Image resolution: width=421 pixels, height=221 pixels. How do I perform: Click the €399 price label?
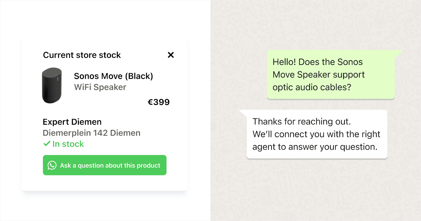coord(159,102)
